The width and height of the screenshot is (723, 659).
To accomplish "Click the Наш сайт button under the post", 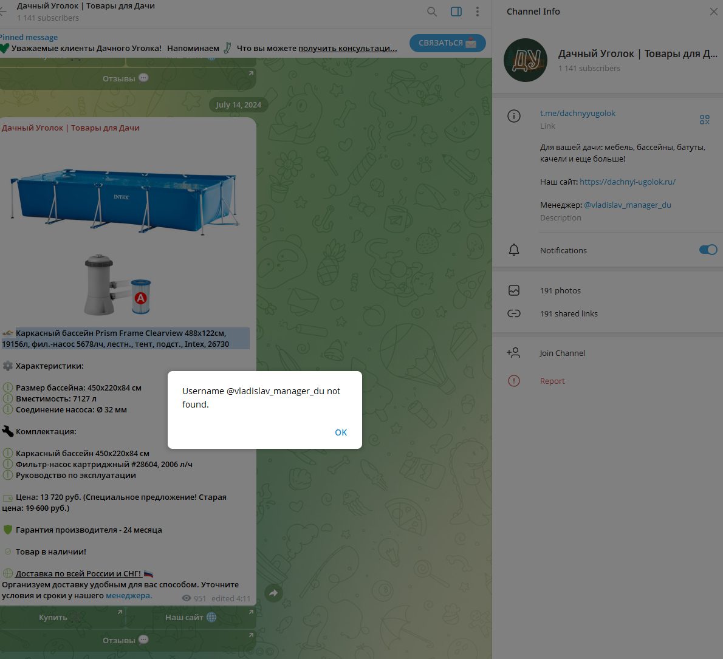I will point(191,618).
